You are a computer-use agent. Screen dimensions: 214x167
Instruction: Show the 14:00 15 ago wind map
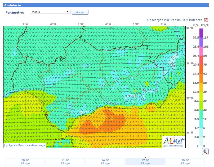click(105, 162)
